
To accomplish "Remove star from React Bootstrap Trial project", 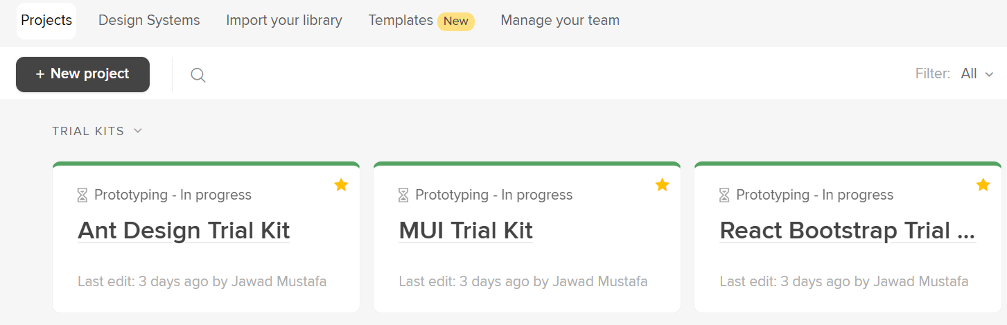I will [x=983, y=185].
